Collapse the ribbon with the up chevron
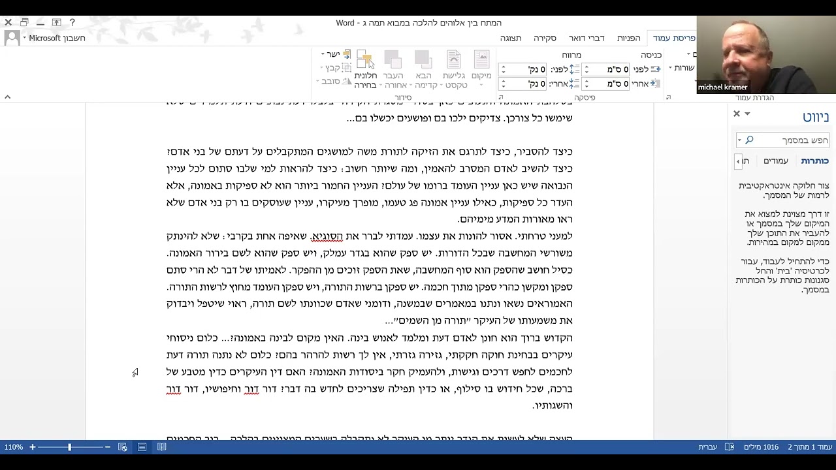Image resolution: width=836 pixels, height=470 pixels. 7,97
